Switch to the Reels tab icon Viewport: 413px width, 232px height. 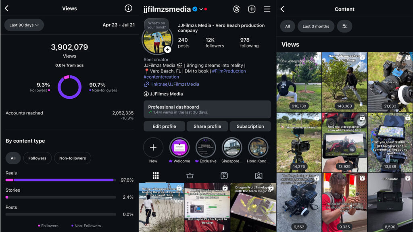[224, 176]
